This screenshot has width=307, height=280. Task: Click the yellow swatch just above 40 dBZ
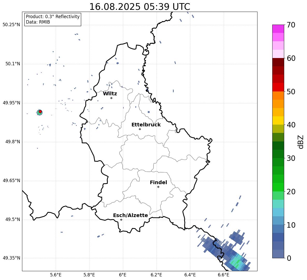(x=278, y=120)
